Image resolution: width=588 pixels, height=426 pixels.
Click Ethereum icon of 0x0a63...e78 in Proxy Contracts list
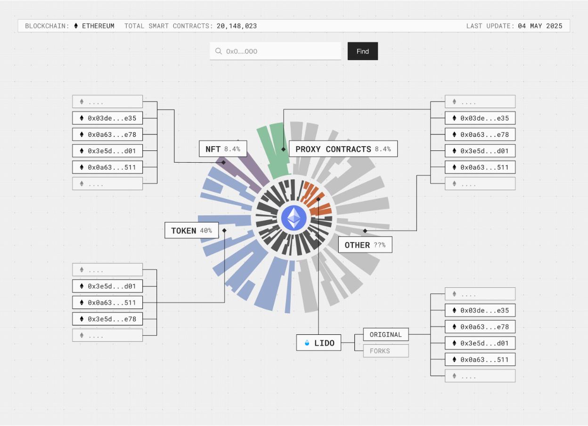[454, 134]
